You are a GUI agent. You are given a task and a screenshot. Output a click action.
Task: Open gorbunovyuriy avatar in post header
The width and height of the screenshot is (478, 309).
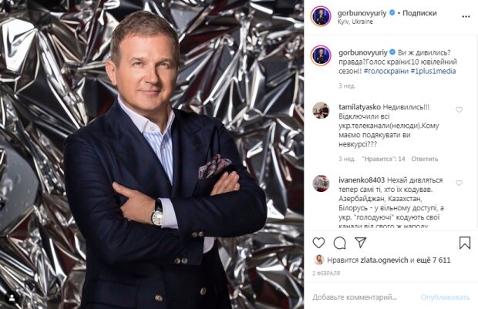coord(321,16)
